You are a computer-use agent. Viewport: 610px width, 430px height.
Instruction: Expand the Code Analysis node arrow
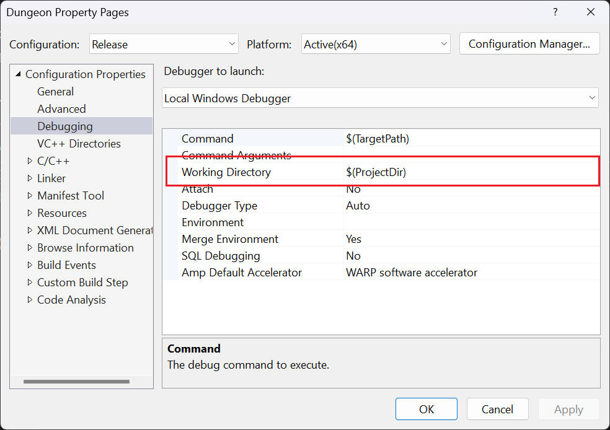click(30, 300)
